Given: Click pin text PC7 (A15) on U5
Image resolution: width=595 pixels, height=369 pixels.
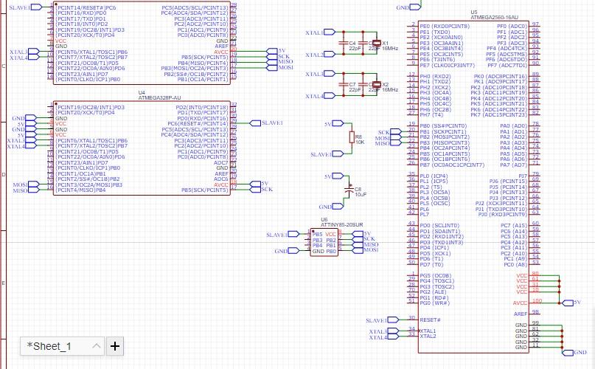Looking at the screenshot, I should pos(514,225).
